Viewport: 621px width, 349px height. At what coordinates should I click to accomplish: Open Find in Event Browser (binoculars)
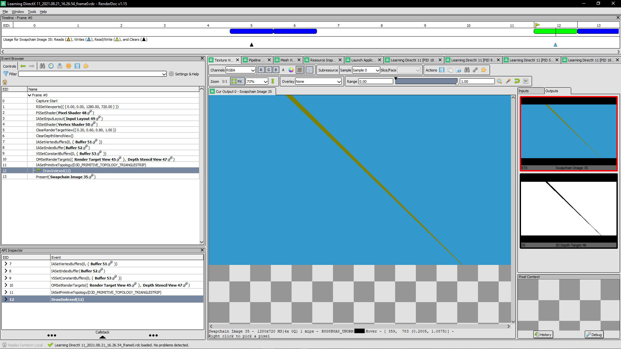tap(42, 66)
